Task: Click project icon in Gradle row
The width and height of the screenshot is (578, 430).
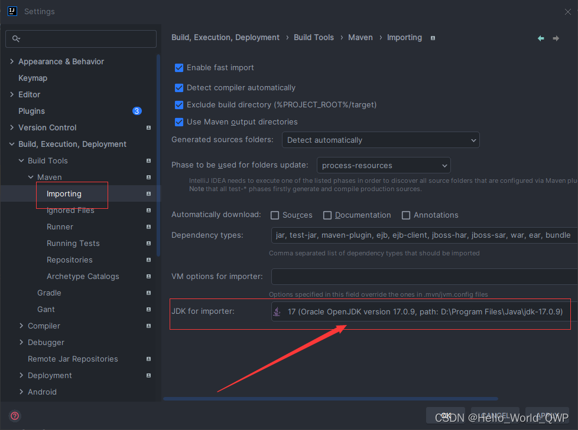Action: tap(148, 293)
